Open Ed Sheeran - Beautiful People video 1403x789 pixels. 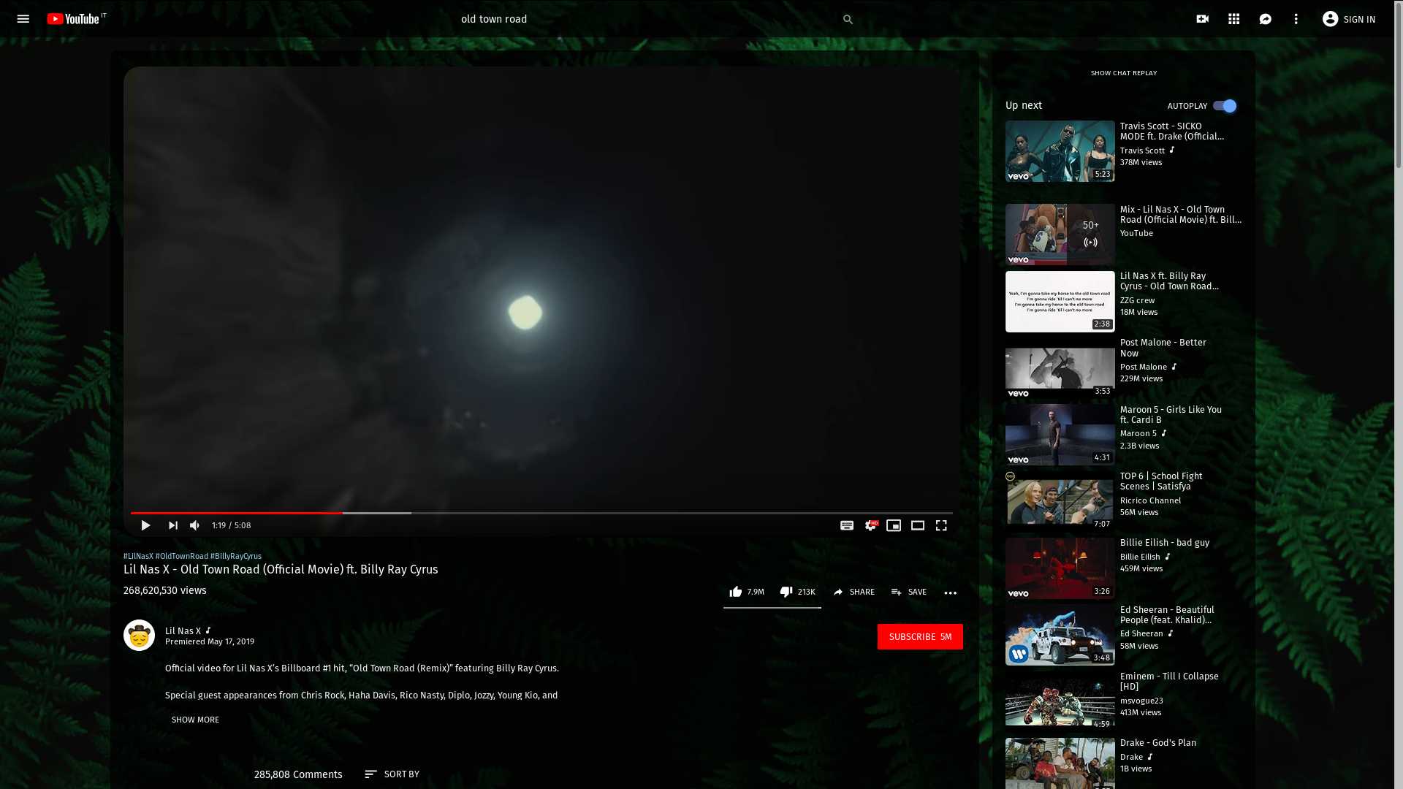point(1060,636)
